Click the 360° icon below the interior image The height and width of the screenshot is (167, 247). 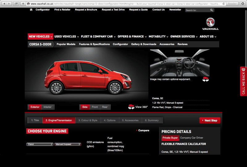coord(205,79)
